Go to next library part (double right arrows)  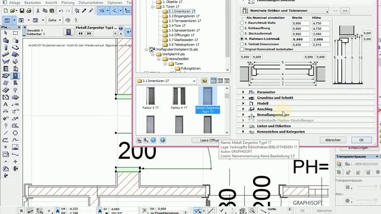click(89, 33)
